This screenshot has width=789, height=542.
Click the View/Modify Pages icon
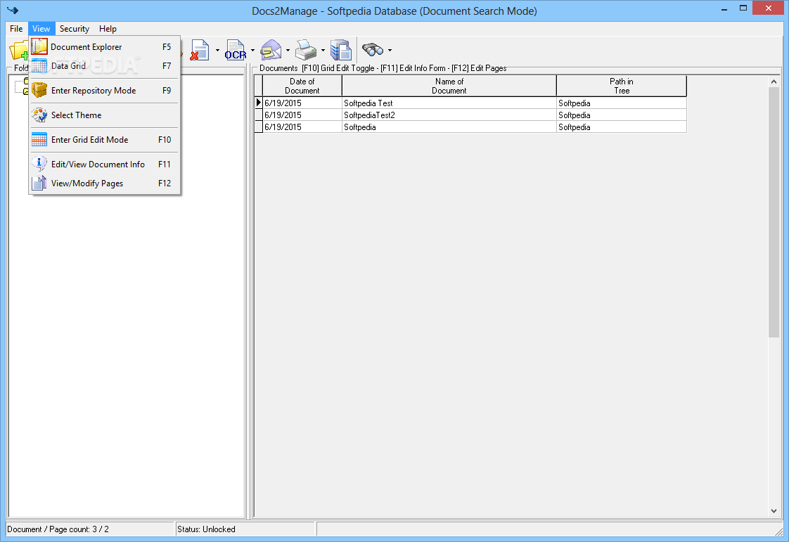click(39, 183)
